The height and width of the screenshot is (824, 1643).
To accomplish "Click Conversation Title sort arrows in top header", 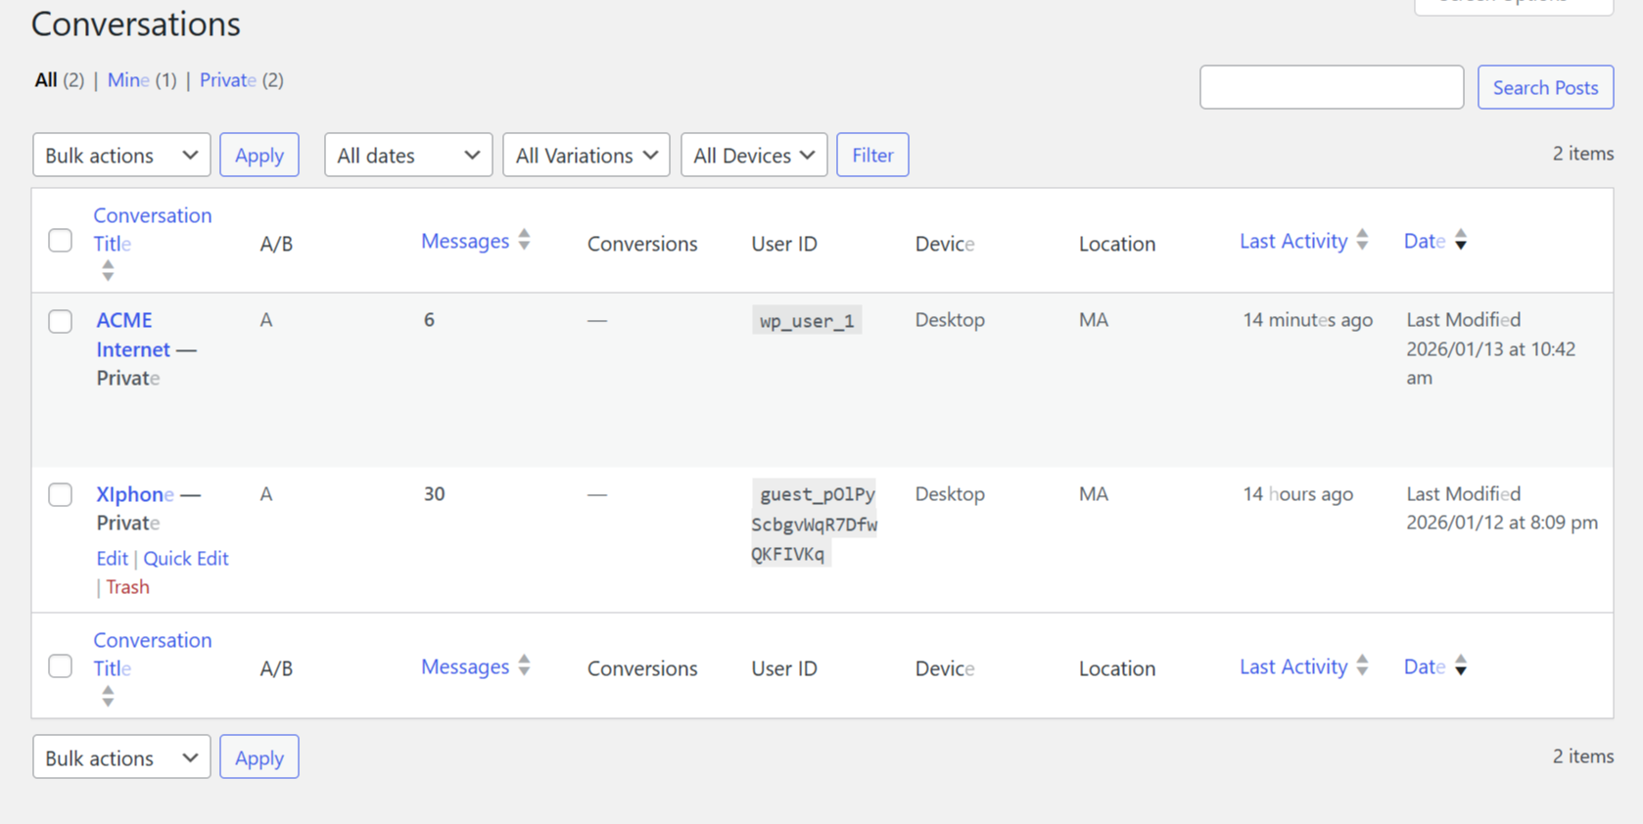I will (x=108, y=271).
